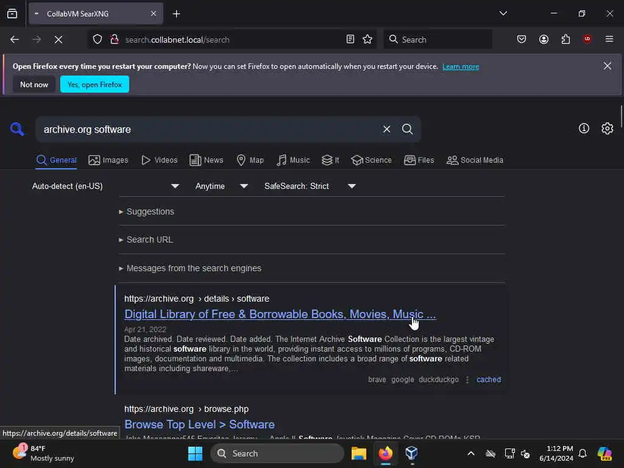This screenshot has height=468, width=624.
Task: Open Firefox account icon
Action: [544, 39]
